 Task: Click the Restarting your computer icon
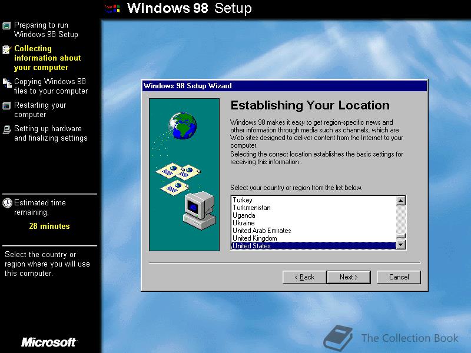click(6, 106)
